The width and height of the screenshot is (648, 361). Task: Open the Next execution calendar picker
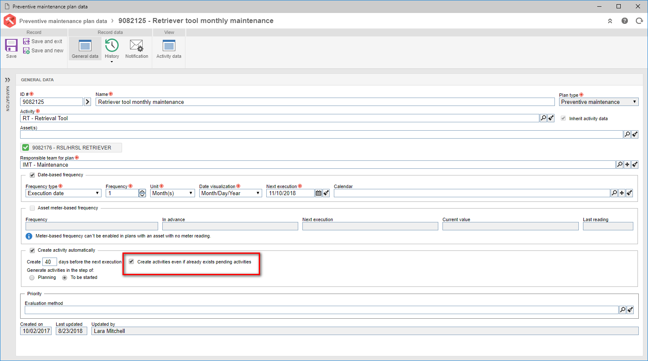[x=319, y=193]
